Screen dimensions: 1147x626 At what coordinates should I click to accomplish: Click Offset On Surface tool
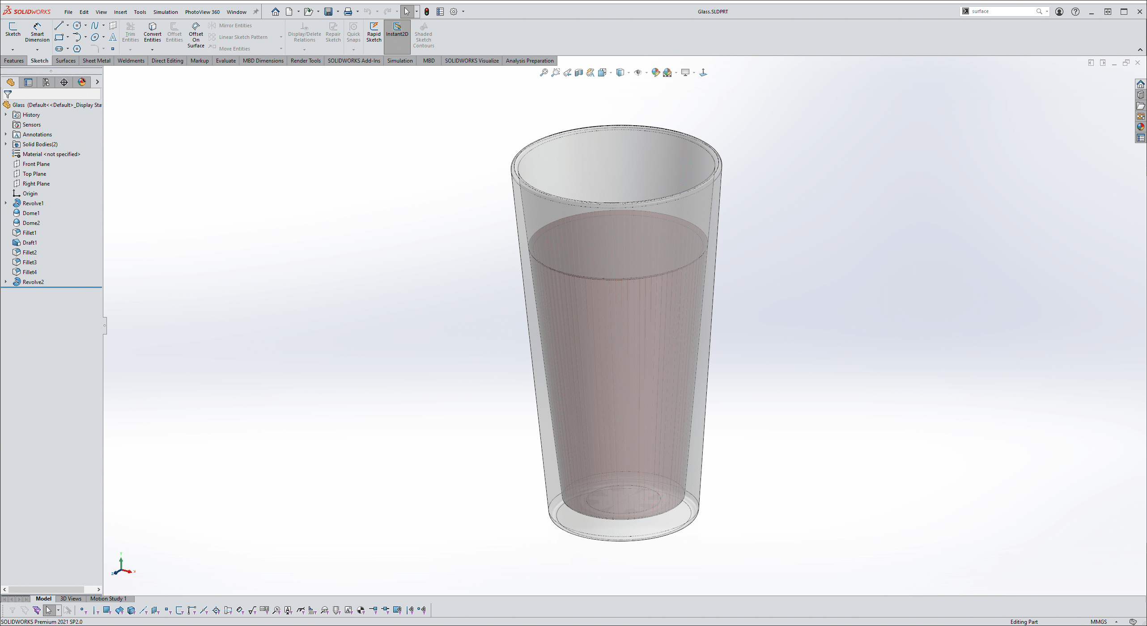tap(196, 35)
